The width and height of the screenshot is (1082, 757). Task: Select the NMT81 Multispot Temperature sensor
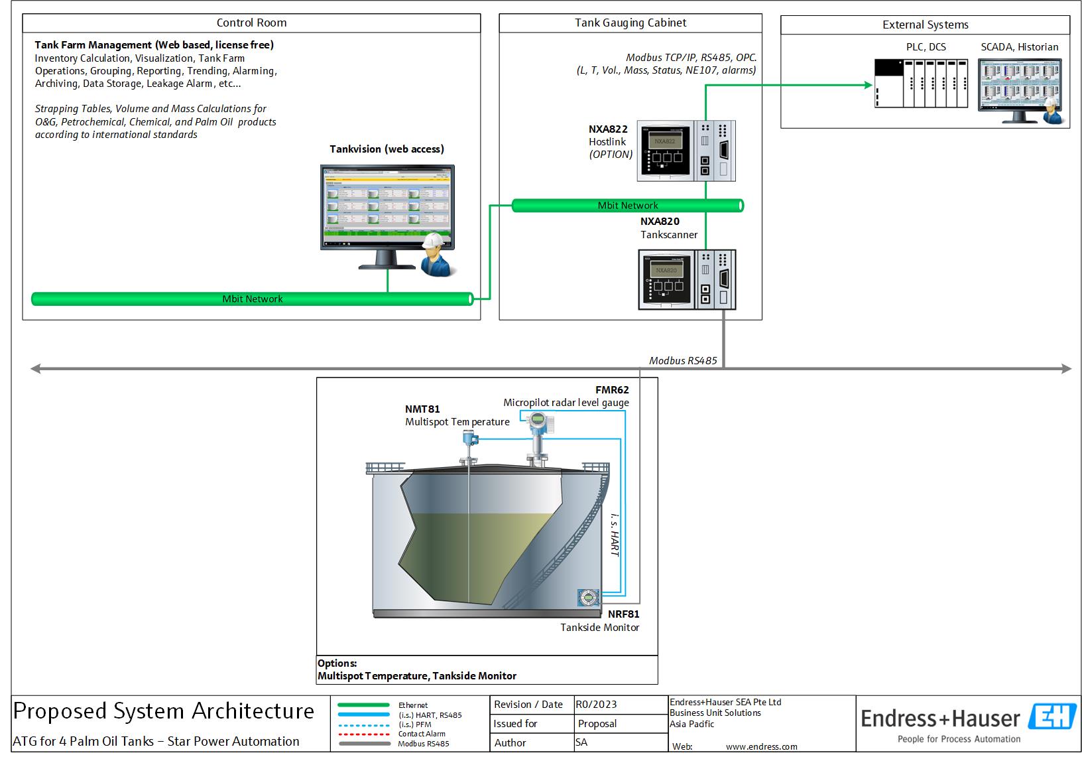tap(469, 446)
